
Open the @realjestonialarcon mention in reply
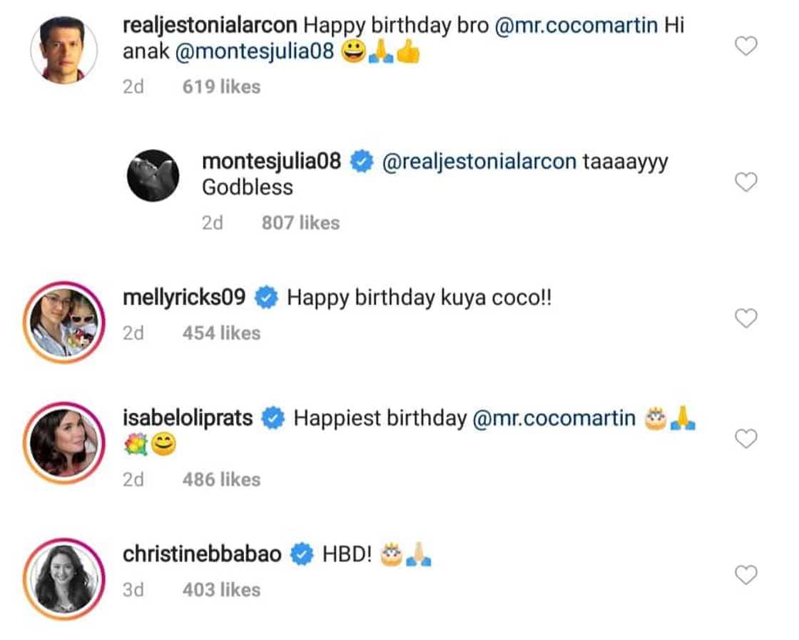(x=479, y=162)
